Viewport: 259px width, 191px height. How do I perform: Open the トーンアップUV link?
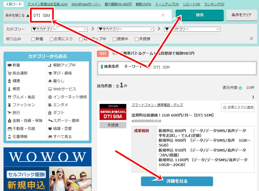coord(167,4)
